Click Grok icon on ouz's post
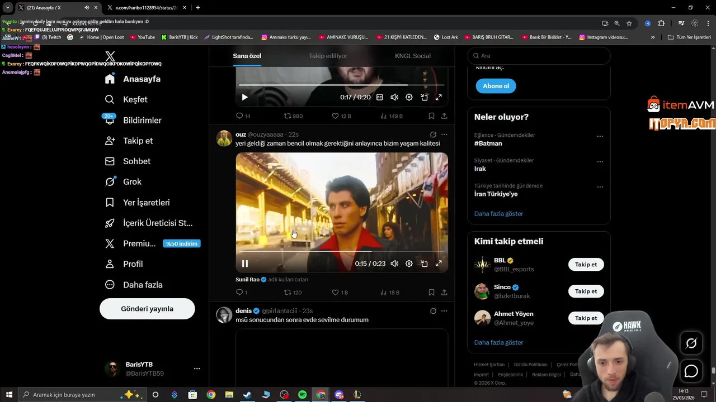Screen dimensions: 716x402 (433, 135)
